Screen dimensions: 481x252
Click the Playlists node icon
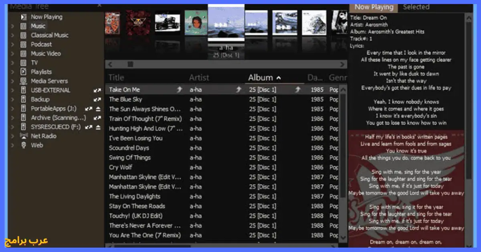pyautogui.click(x=24, y=72)
